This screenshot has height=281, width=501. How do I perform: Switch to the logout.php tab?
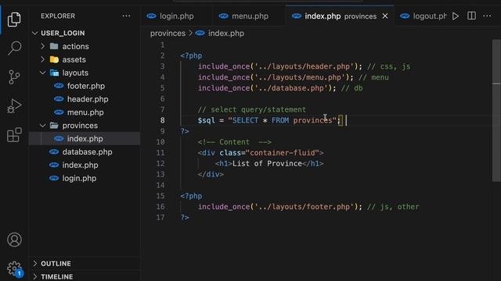(424, 16)
